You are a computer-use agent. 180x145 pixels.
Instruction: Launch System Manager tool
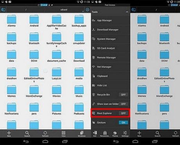coord(111,39)
